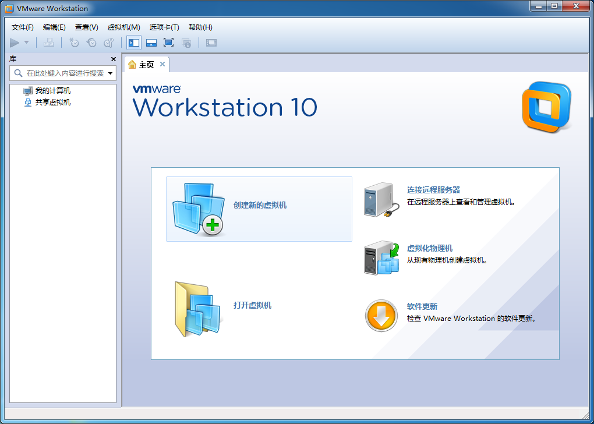Toggle the Show Library panel toolbar button
The image size is (594, 424).
click(x=134, y=43)
